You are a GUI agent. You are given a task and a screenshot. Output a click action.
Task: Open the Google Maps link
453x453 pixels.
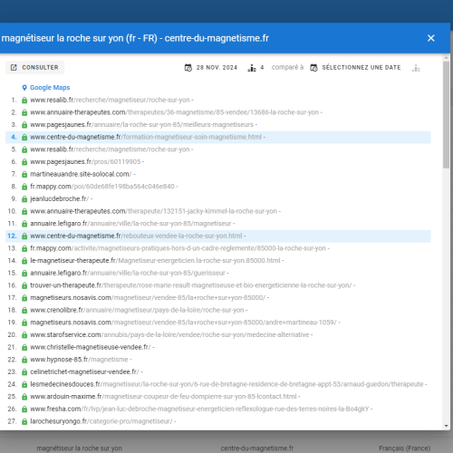50,88
